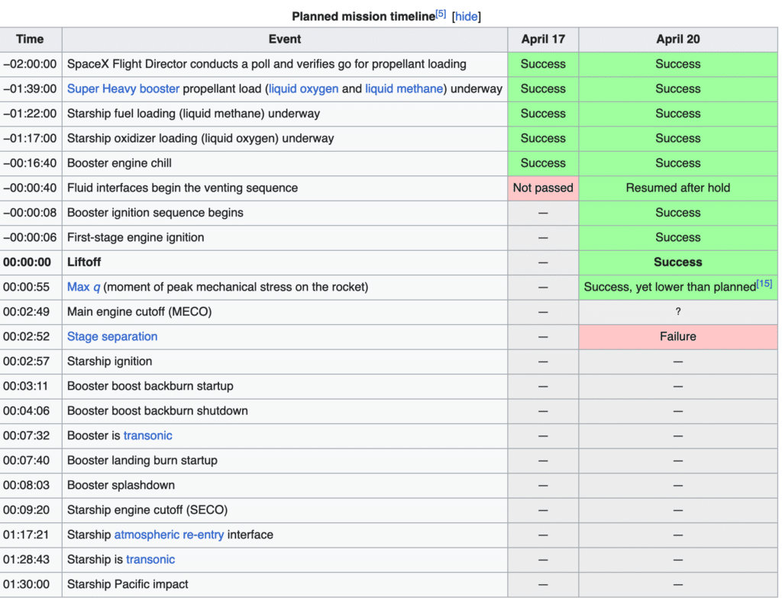The width and height of the screenshot is (782, 604).
Task: Click the question mark cell in MECO row
Action: (x=677, y=311)
